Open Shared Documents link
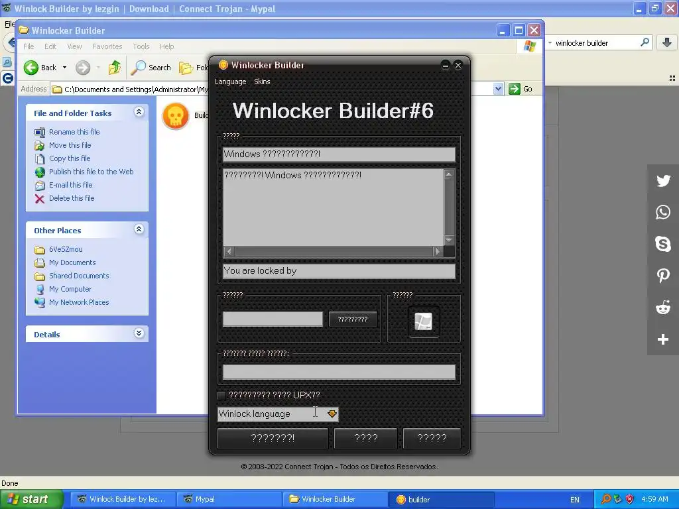Screen dimensions: 679x509 (79, 276)
